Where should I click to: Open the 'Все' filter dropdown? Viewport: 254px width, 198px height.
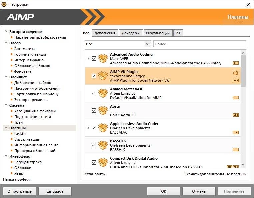118,44
